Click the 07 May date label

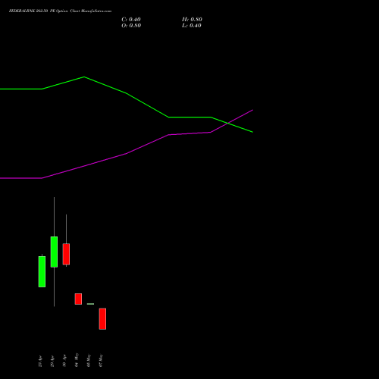(101, 361)
